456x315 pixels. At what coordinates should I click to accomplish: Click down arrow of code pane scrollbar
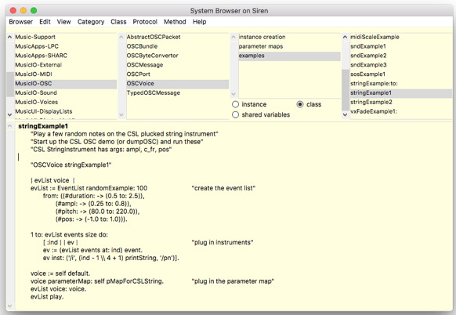tap(9, 306)
